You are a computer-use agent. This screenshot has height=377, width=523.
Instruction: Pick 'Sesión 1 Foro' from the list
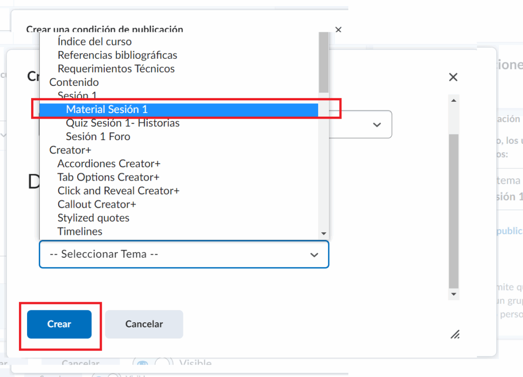pyautogui.click(x=98, y=137)
